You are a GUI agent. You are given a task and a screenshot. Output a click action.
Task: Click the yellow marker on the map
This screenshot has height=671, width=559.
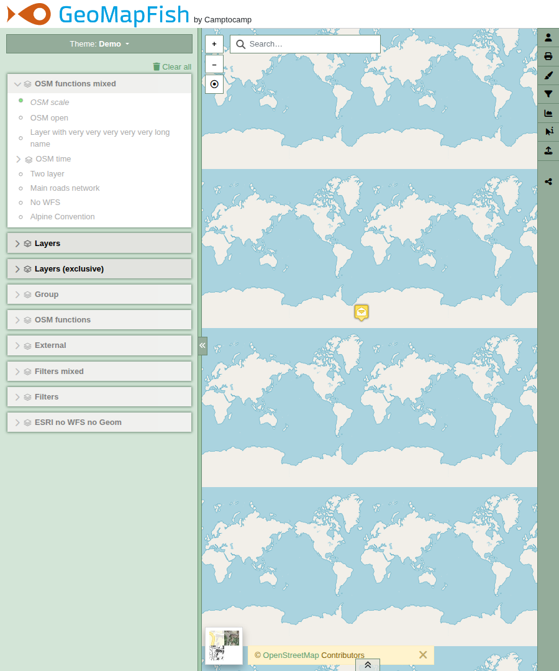[361, 313]
